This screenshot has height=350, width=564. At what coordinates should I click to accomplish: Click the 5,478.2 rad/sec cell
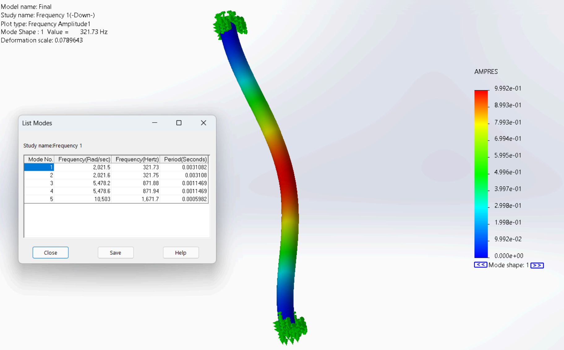point(83,183)
